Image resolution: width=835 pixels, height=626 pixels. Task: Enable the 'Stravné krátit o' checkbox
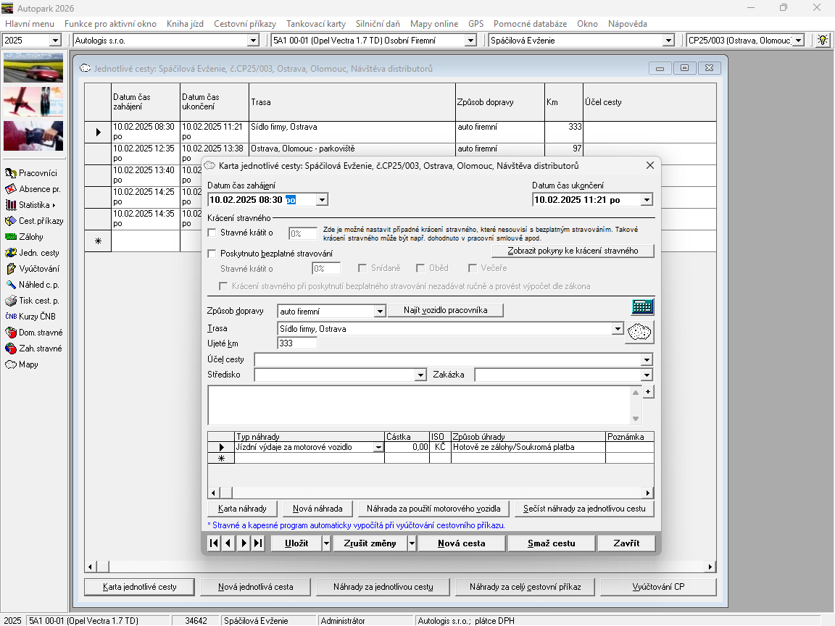[x=212, y=233]
